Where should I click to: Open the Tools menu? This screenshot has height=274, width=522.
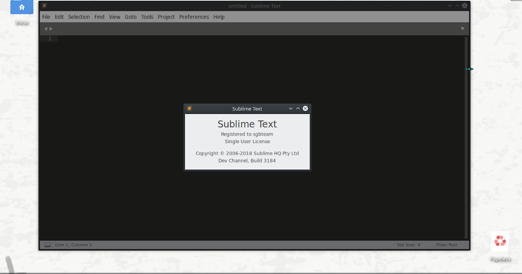[147, 17]
